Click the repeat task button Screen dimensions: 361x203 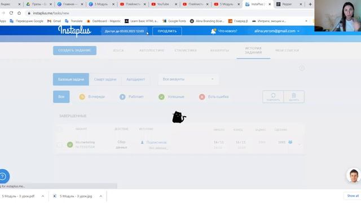273,96
